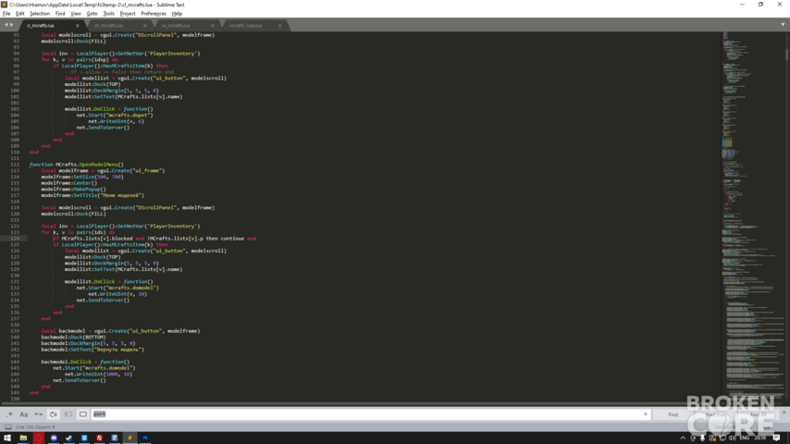This screenshot has width=790, height=444.
Task: Open the Help menu
Action: pyautogui.click(x=177, y=14)
